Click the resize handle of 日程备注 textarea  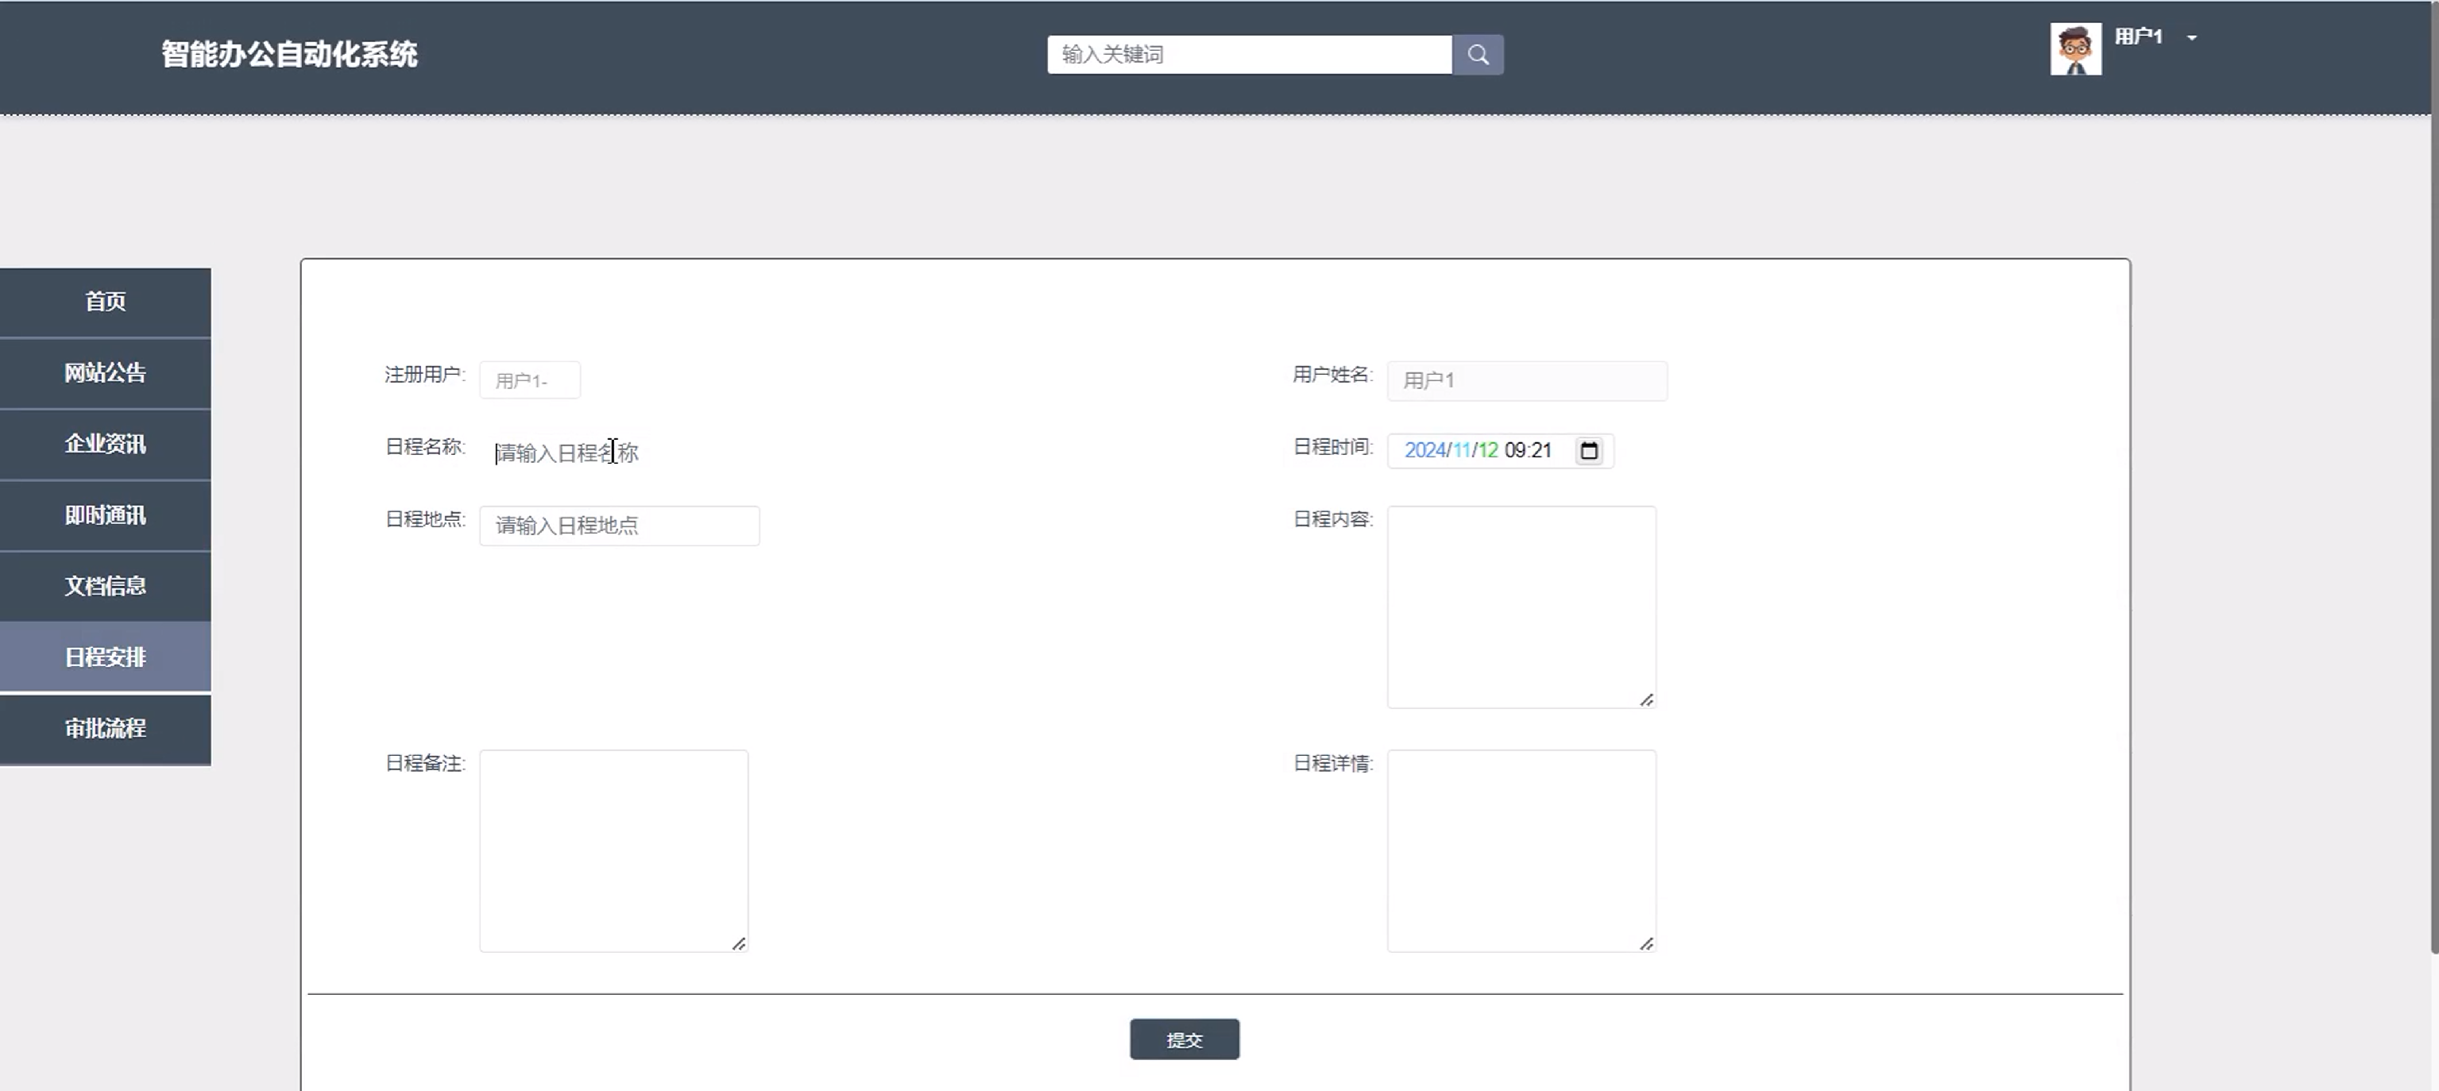(x=739, y=943)
